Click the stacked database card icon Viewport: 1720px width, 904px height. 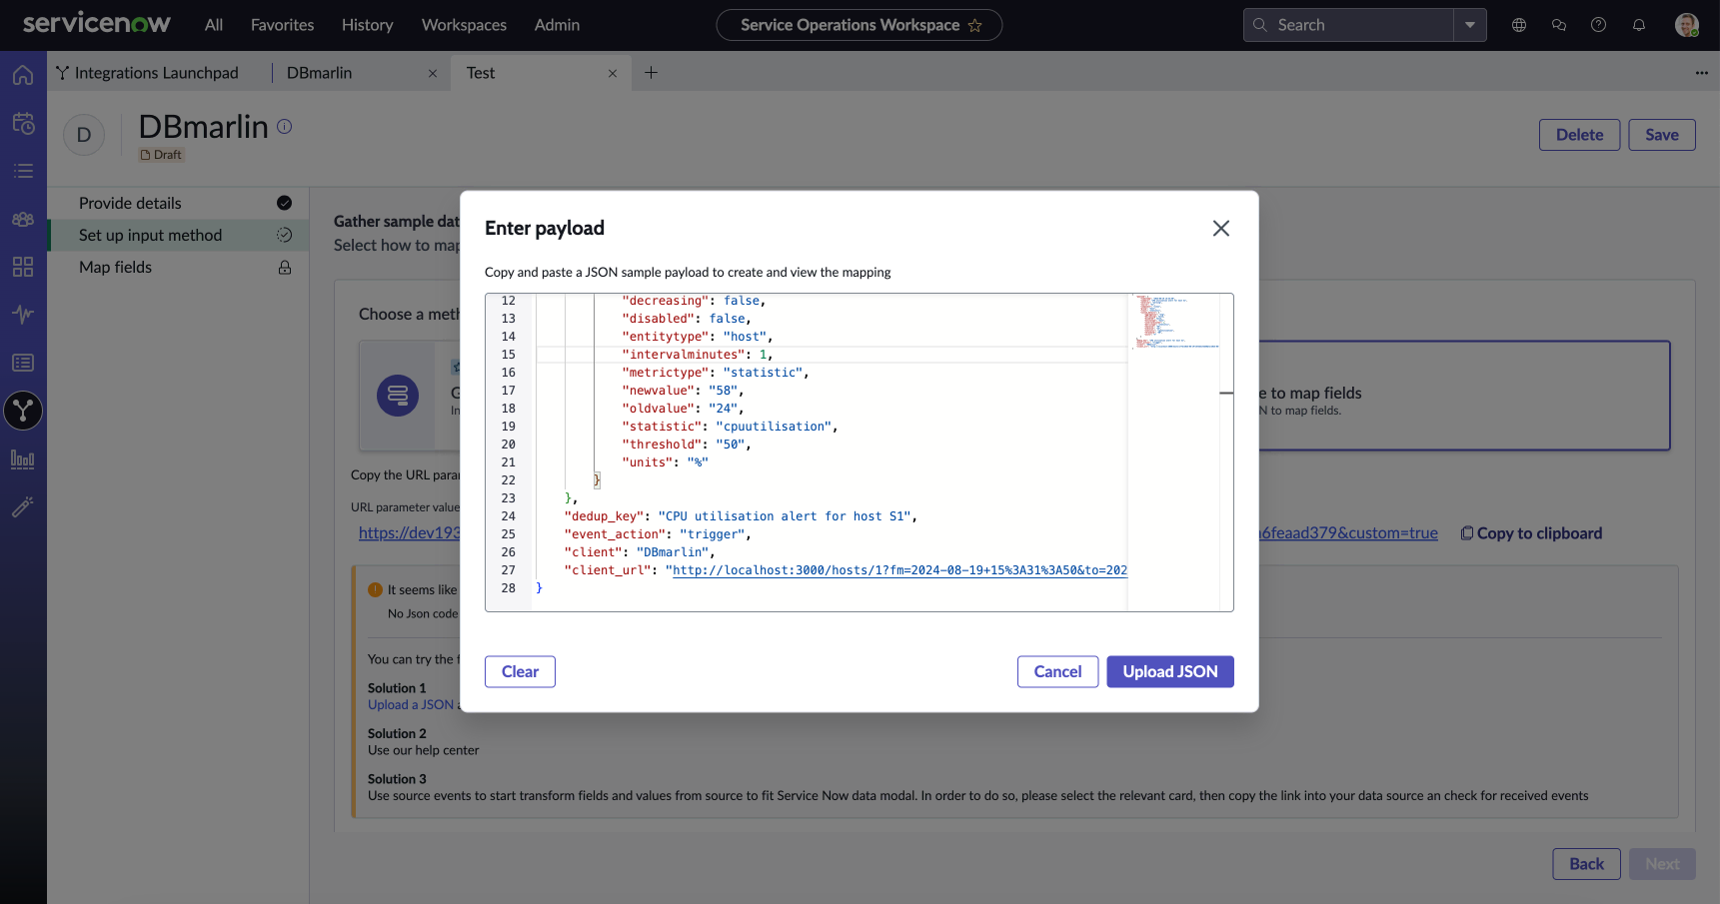click(x=398, y=396)
